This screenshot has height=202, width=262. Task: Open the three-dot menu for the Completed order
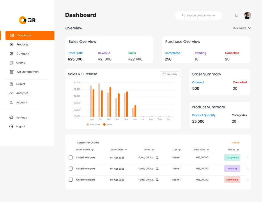[x=247, y=157]
